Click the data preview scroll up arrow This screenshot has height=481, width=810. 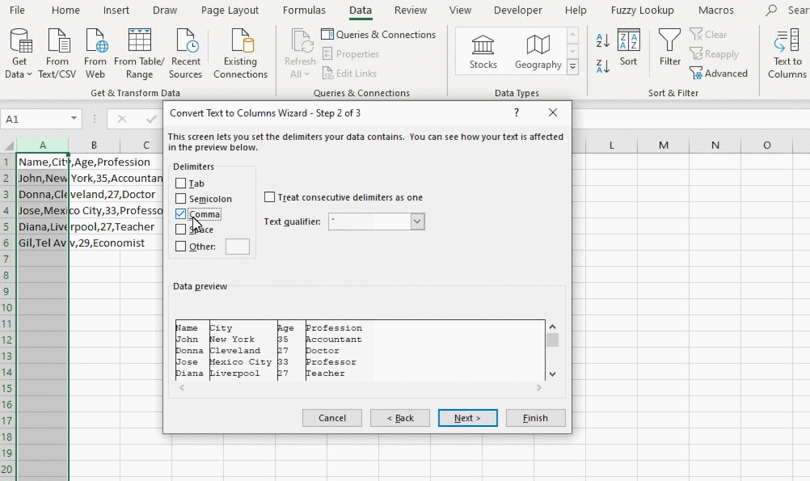coord(552,327)
